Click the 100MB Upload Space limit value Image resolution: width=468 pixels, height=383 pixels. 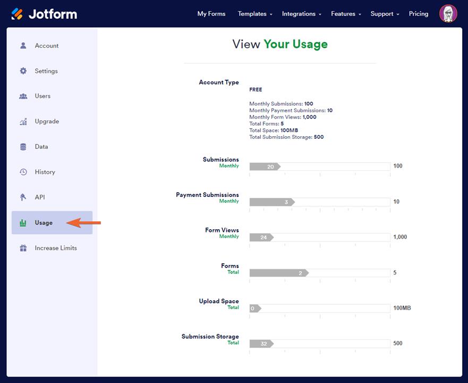coord(402,307)
